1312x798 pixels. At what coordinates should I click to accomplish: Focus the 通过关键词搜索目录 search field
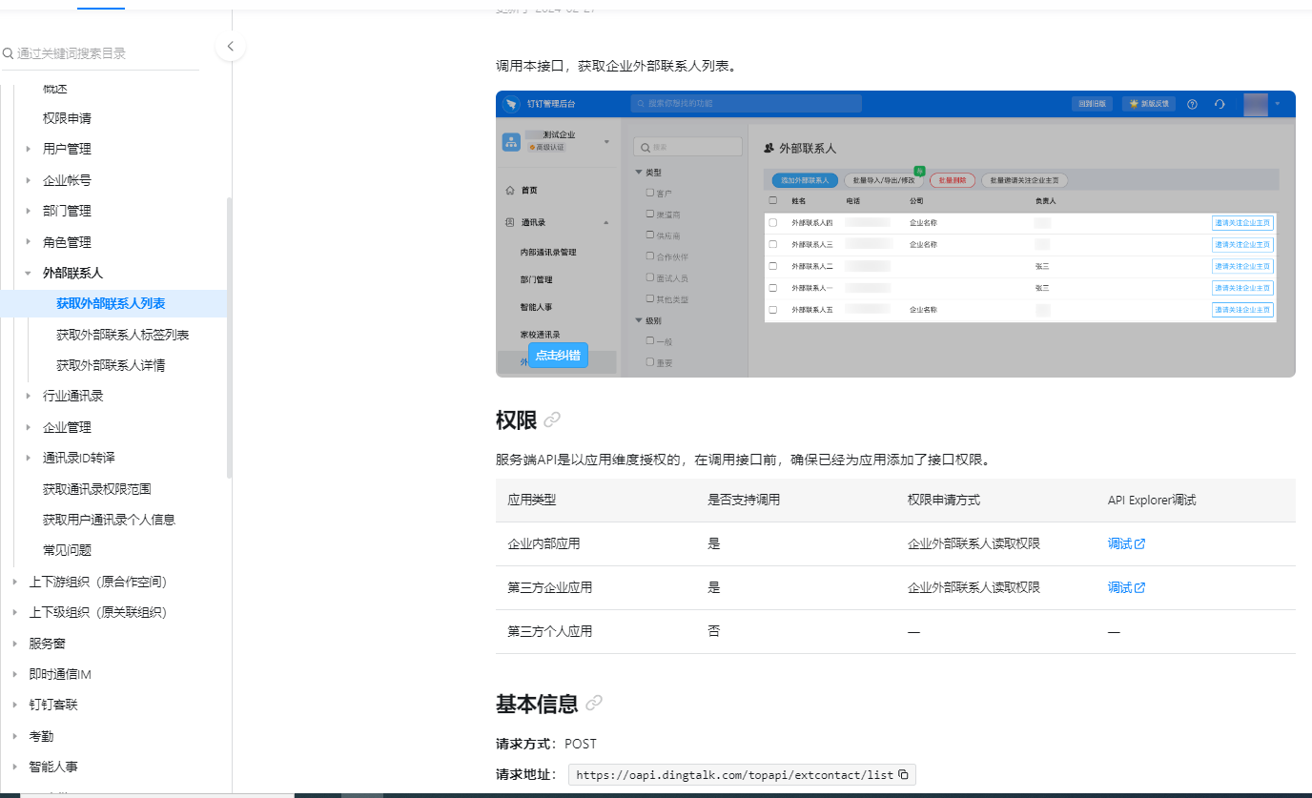pyautogui.click(x=100, y=53)
